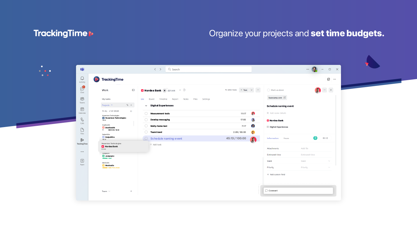Switch to the List tab
This screenshot has height=234, width=417.
pos(142,99)
